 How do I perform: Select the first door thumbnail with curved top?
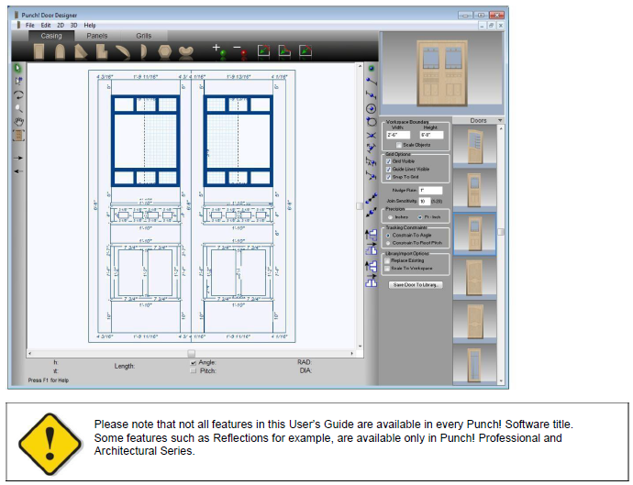pyautogui.click(x=475, y=146)
